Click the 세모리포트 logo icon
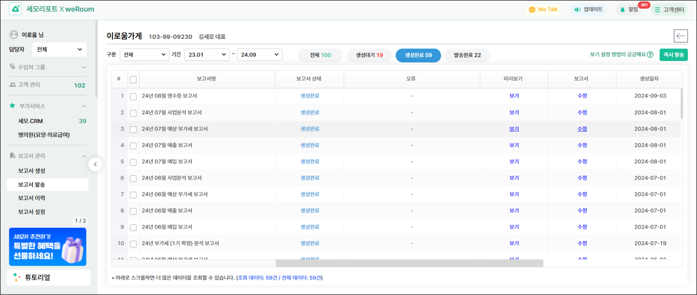Image resolution: width=697 pixels, height=295 pixels. pos(15,9)
